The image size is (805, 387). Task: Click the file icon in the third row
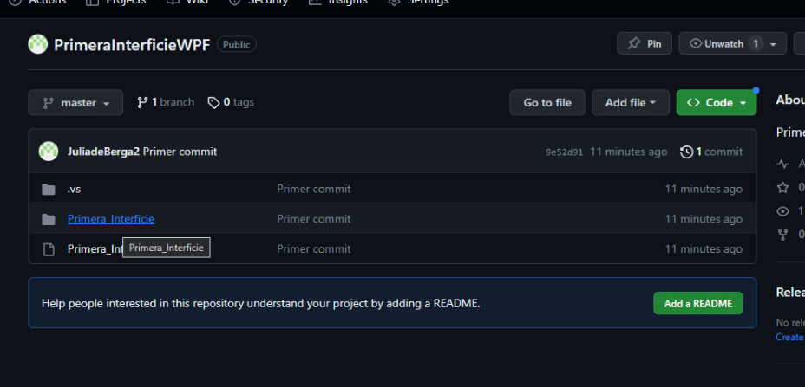pos(49,249)
